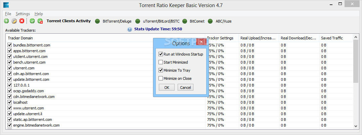The height and width of the screenshot is (135, 362).
Task: Uncheck Run at Windows Startup
Action: pos(161,54)
